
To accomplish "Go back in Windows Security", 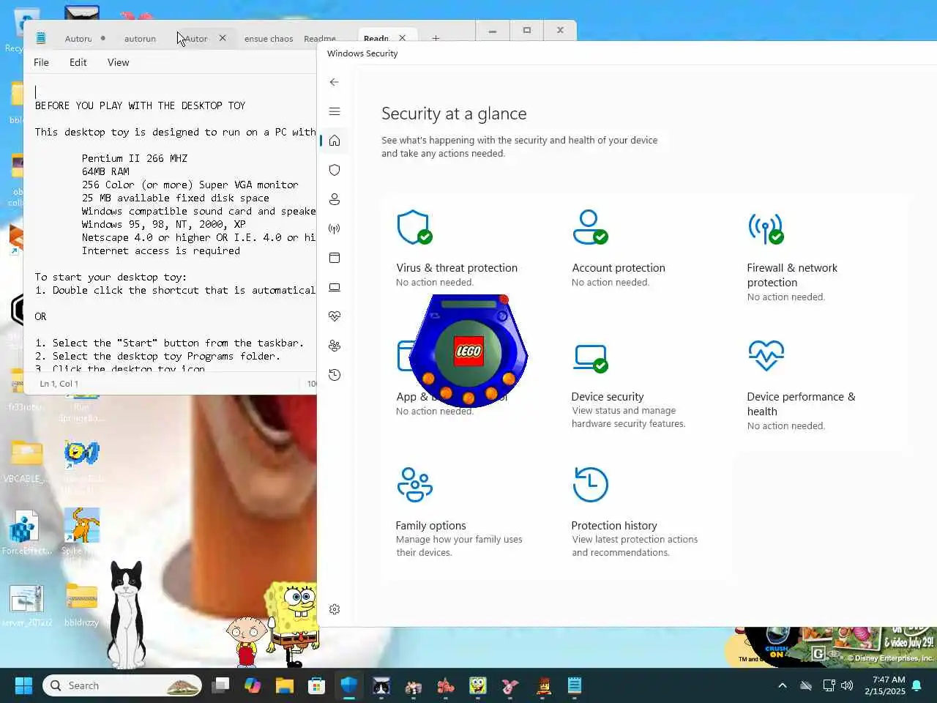I will tap(334, 82).
